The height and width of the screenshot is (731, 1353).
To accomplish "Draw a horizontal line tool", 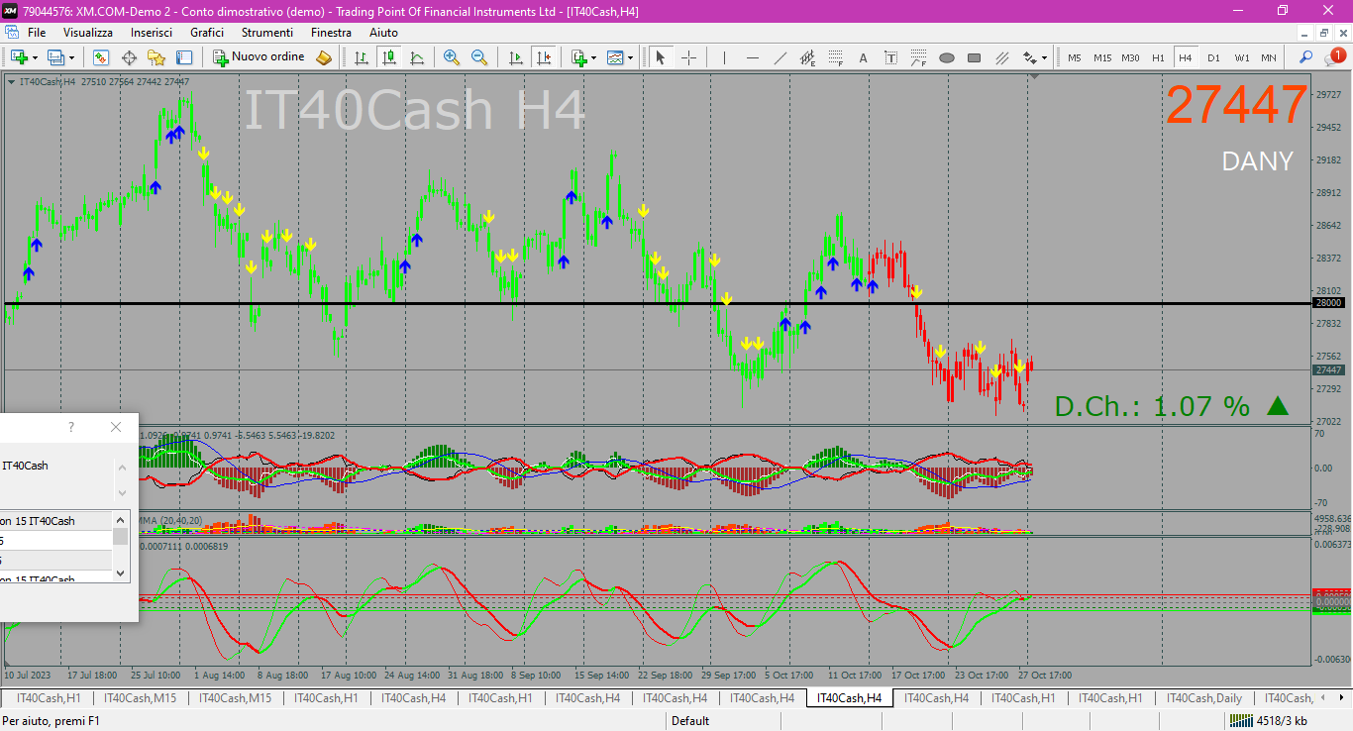I will click(752, 57).
